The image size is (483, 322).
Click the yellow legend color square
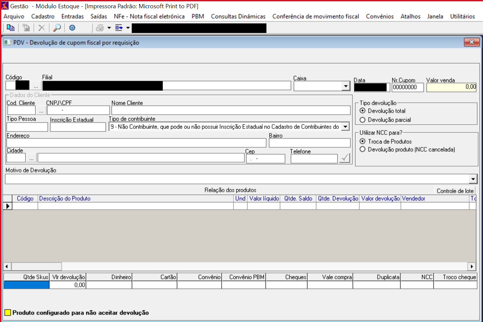coord(8,313)
